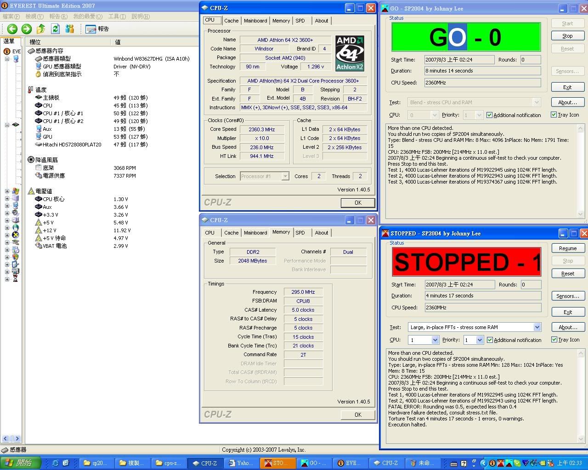Open the Priority dropdown in STOPPED SP2004 window
Screen dimensions: 588x470
pos(479,340)
